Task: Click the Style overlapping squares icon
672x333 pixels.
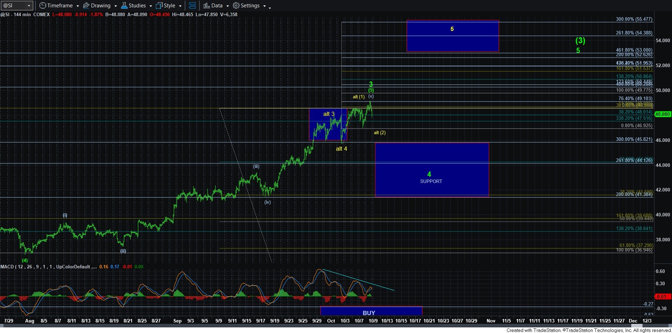Action: pyautogui.click(x=159, y=6)
